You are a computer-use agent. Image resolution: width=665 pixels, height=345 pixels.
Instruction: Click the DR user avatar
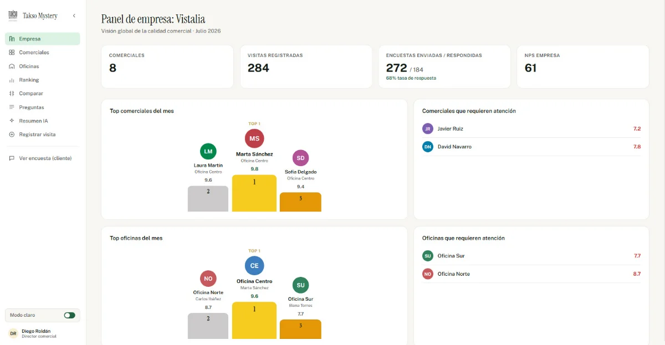[x=13, y=333]
